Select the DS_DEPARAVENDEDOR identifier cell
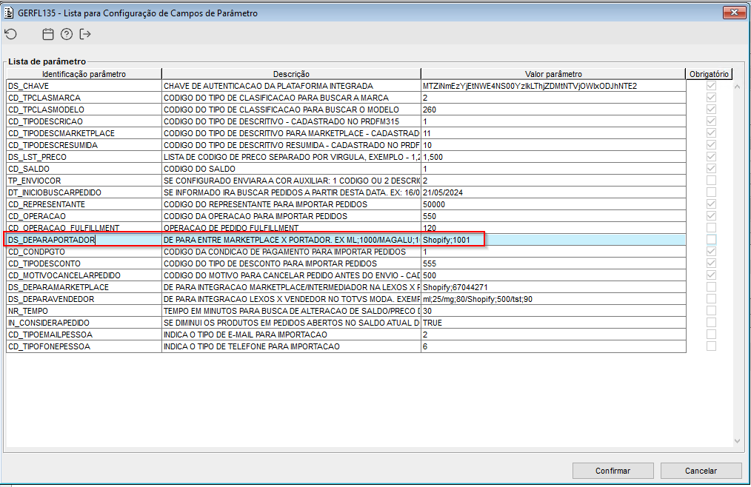The width and height of the screenshot is (751, 487). tap(84, 299)
